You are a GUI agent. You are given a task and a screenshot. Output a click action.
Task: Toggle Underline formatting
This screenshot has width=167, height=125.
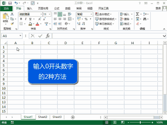pos(30,19)
